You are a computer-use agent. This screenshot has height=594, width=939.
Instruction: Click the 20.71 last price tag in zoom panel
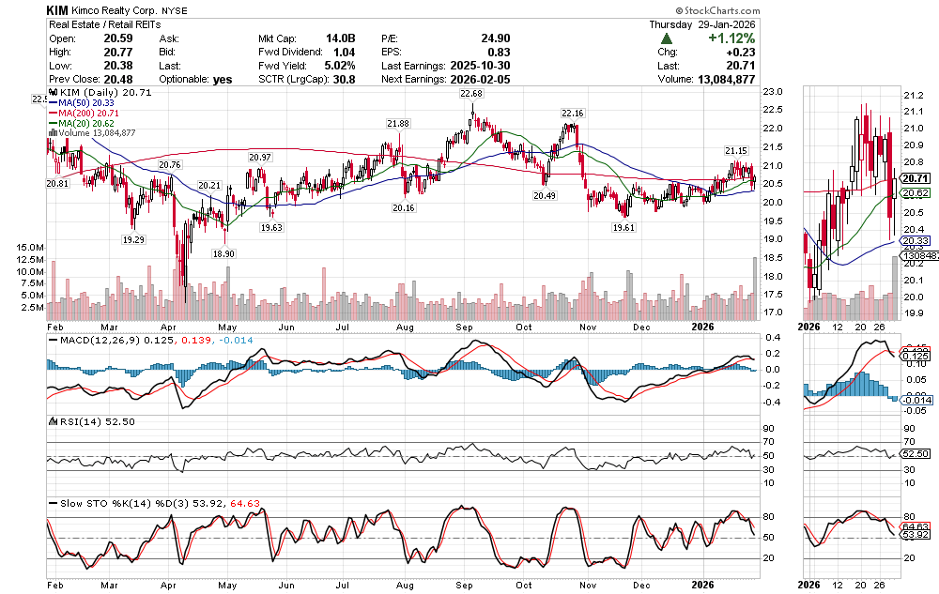tap(915, 178)
